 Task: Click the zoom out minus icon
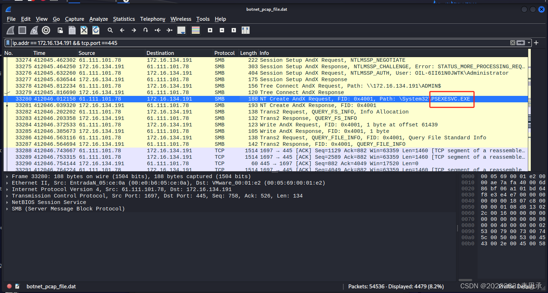point(222,31)
